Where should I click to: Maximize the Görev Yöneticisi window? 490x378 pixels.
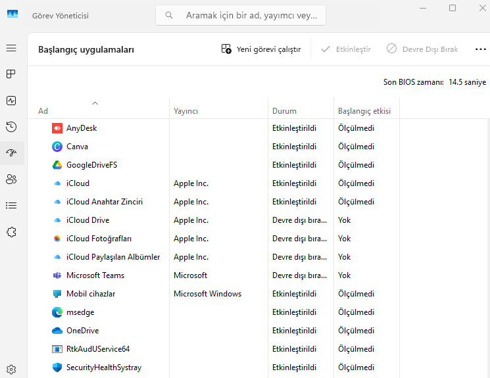pyautogui.click(x=453, y=8)
